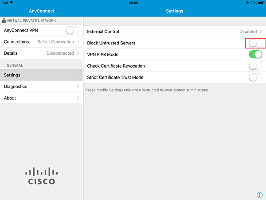Tap the 87% battery percentage text

[x=254, y=3]
